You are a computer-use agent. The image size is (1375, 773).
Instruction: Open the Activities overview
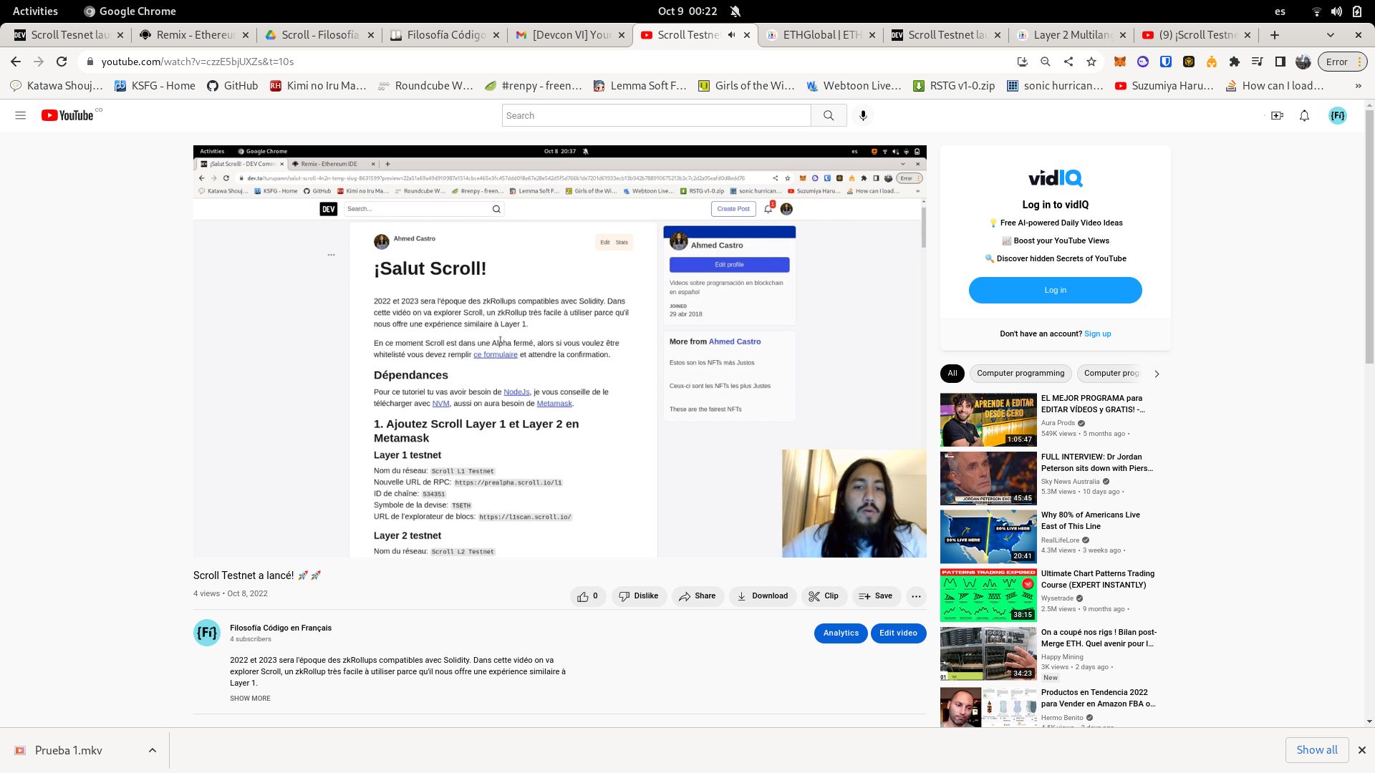[35, 11]
